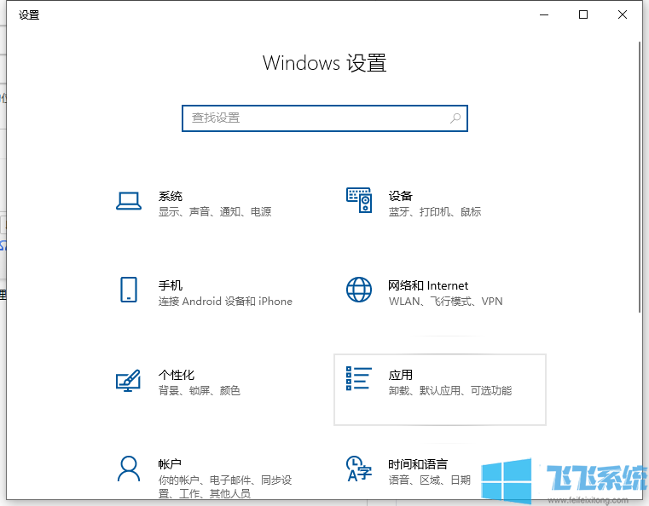This screenshot has height=506, width=649.
Task: Open the Network globe icon
Action: (x=359, y=290)
